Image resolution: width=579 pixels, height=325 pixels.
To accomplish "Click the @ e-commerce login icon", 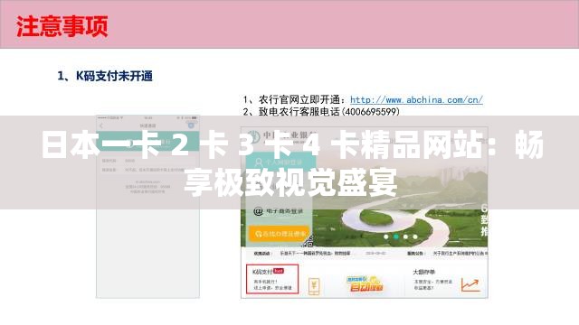I will pyautogui.click(x=258, y=211).
